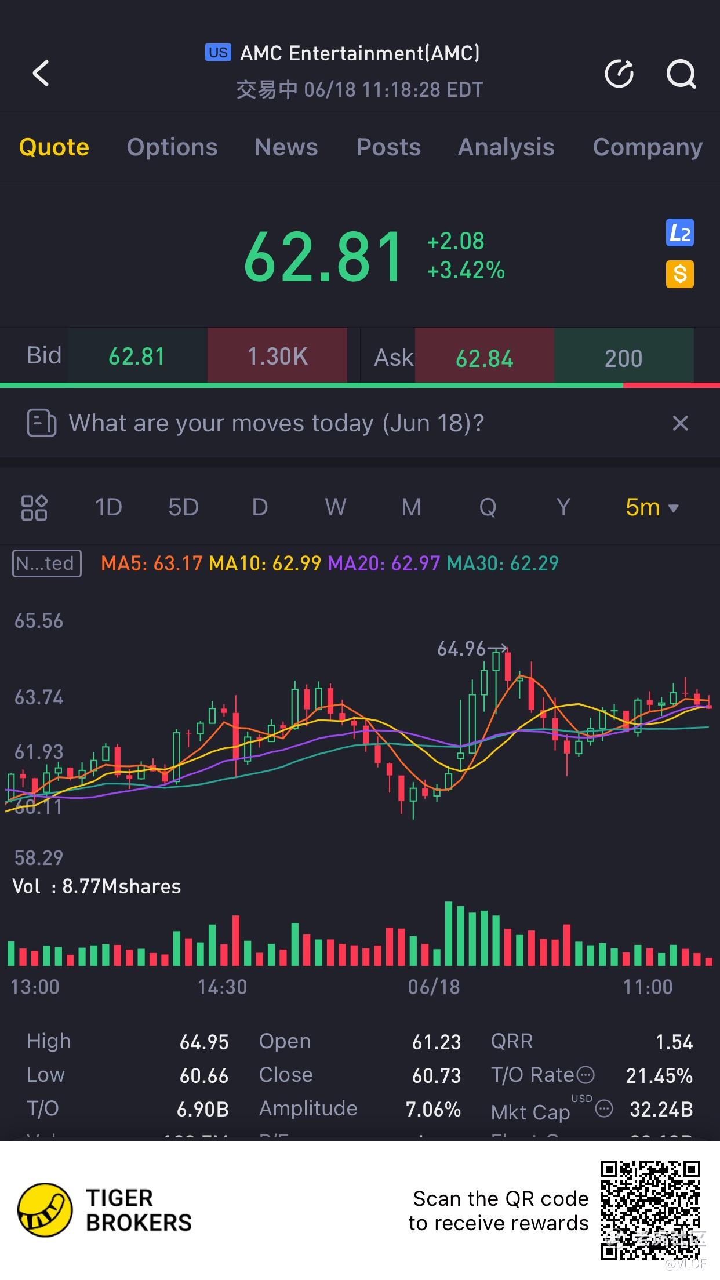
Task: Open the Company tab
Action: pos(648,147)
